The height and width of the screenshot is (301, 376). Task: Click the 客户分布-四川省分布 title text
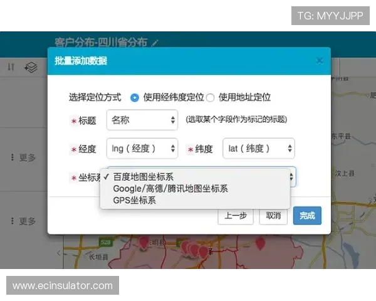(101, 43)
